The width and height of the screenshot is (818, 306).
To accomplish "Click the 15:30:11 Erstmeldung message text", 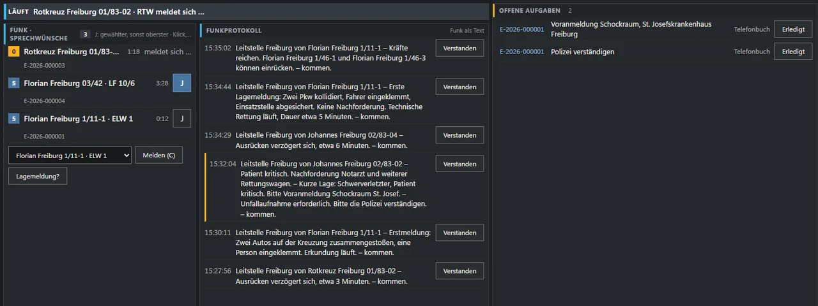I will click(x=332, y=242).
